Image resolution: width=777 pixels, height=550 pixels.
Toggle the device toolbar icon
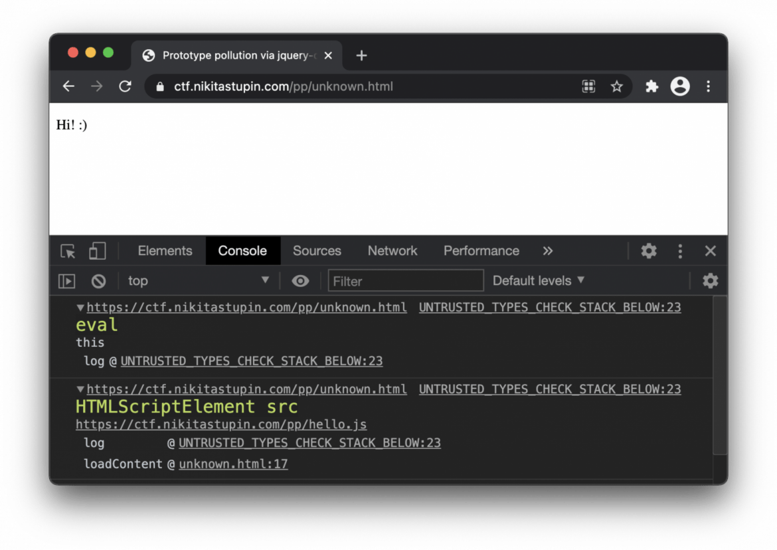pos(98,251)
